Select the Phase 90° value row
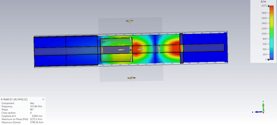Viewport: 277px width, 125px height. [x=23, y=110]
